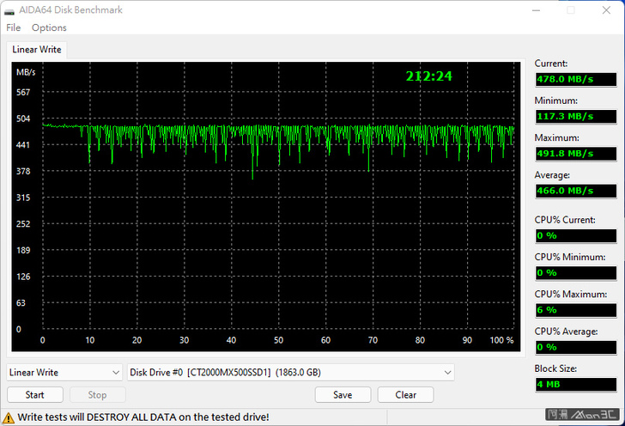Click the Current speed value 478.0 MB/s

click(576, 79)
